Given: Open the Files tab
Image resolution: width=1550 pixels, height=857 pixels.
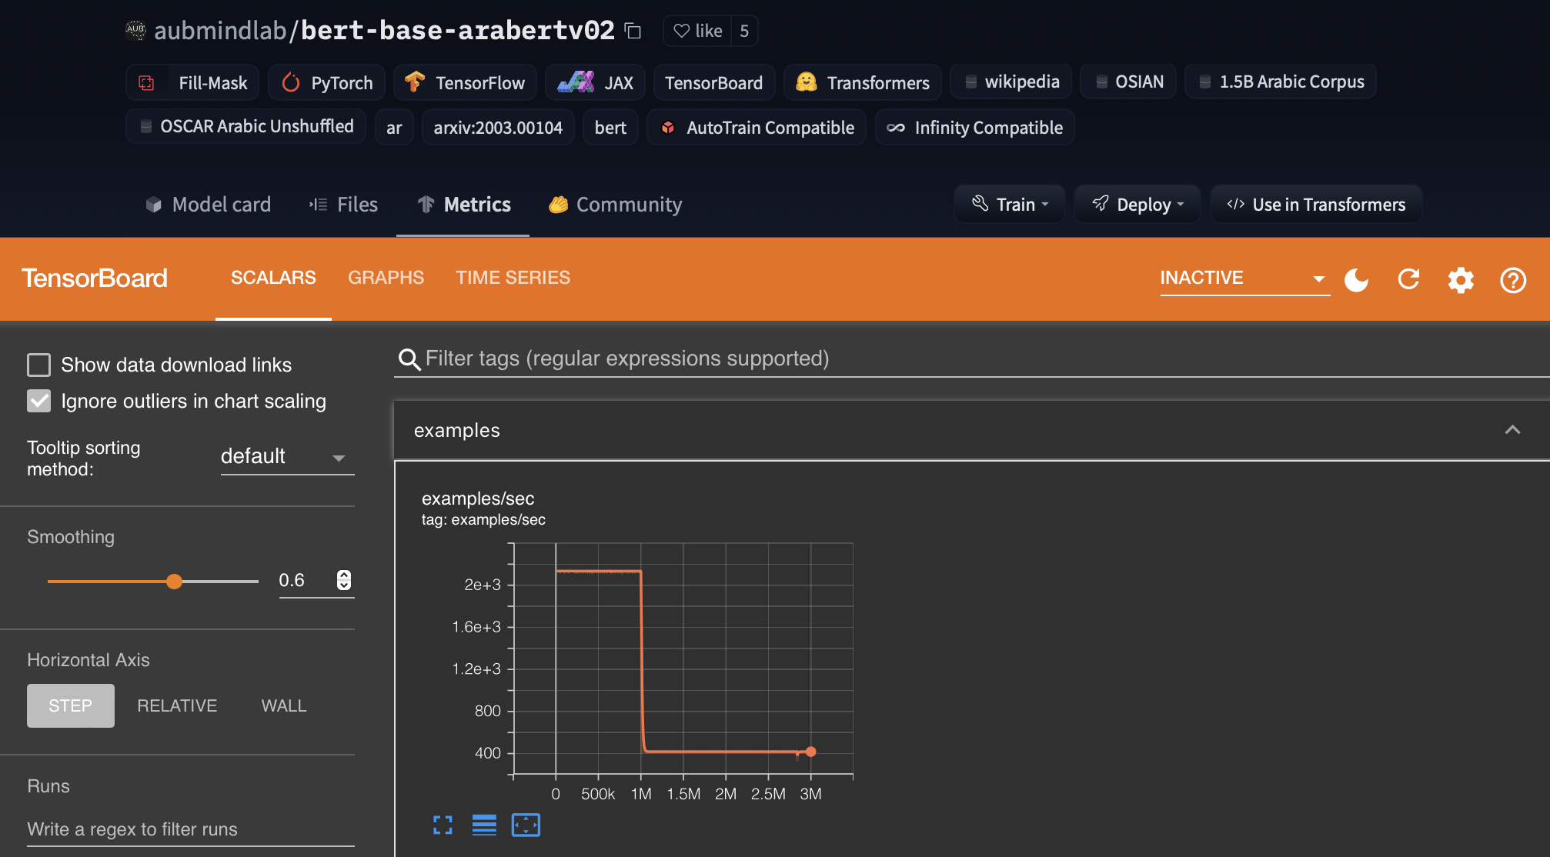Looking at the screenshot, I should pyautogui.click(x=344, y=205).
